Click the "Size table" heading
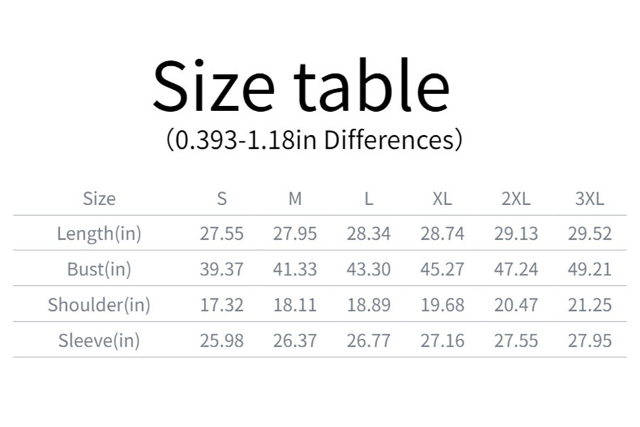 301,86
